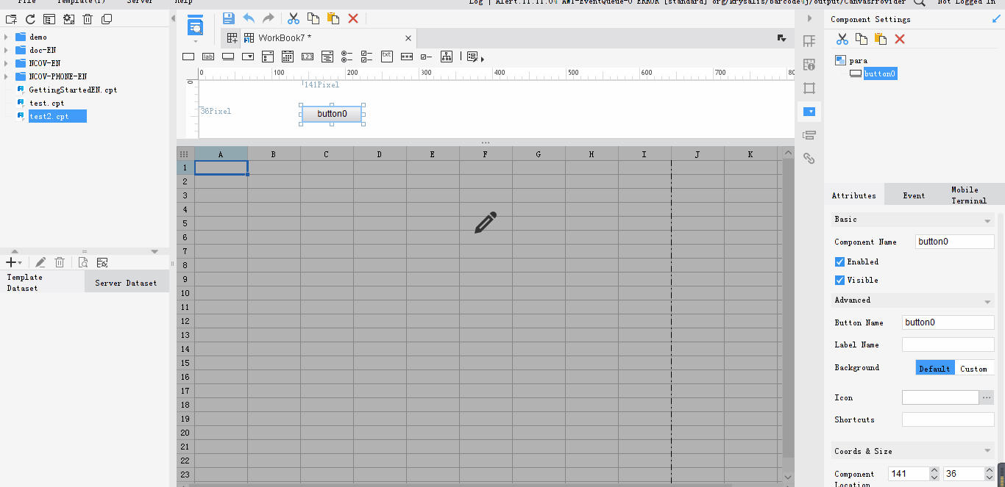Save the workbook with floppy disk icon
The image size is (1005, 487).
[228, 18]
